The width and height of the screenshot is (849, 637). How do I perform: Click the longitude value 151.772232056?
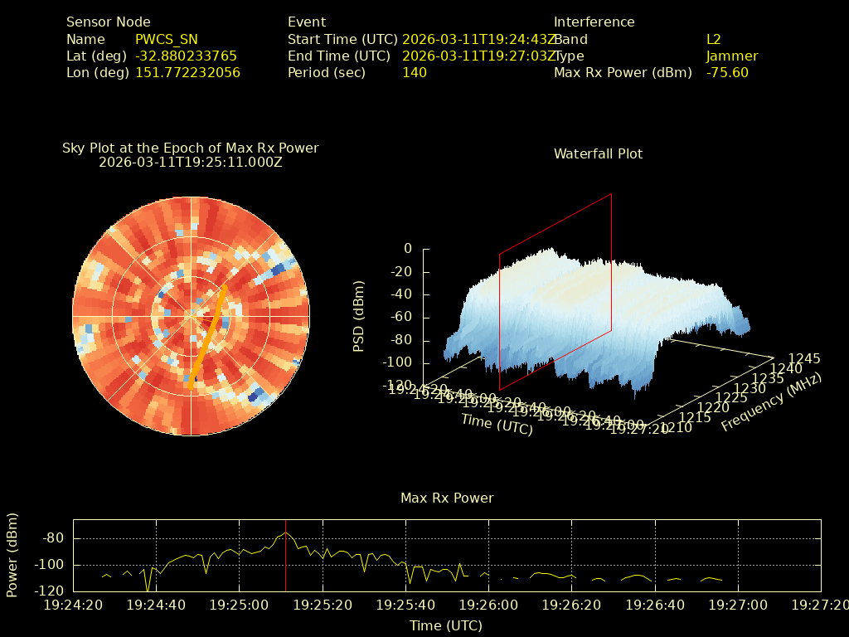[187, 72]
